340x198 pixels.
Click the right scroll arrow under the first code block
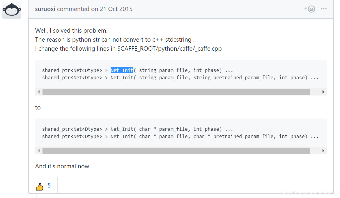click(x=323, y=92)
